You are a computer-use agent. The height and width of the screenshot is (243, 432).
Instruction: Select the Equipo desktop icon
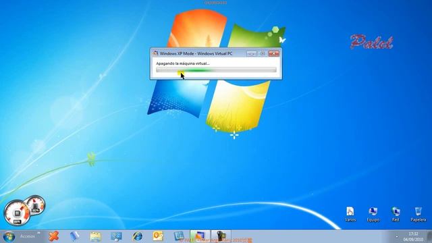click(373, 215)
